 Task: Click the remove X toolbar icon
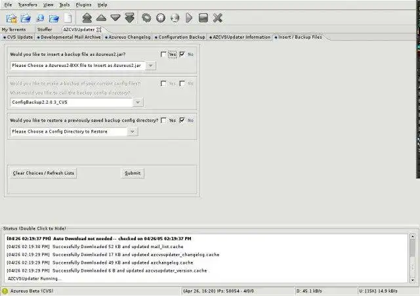(218, 18)
